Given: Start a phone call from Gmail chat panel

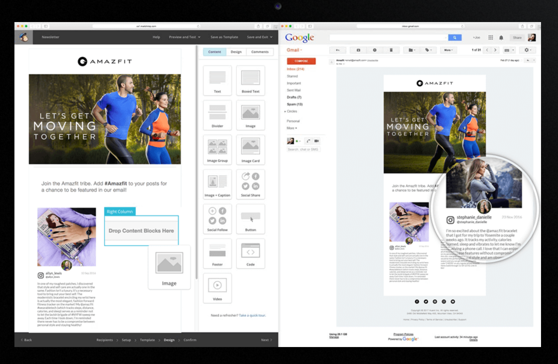Looking at the screenshot, I should 307,141.
